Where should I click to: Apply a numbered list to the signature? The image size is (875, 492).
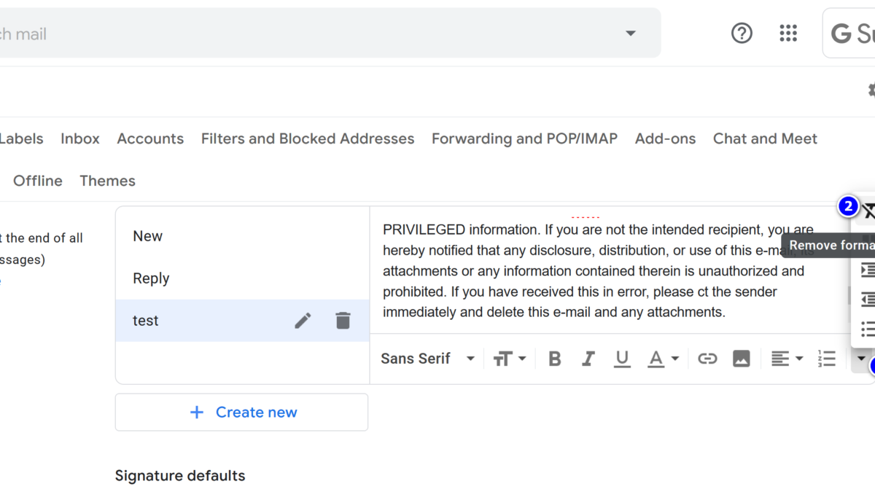[x=826, y=358]
